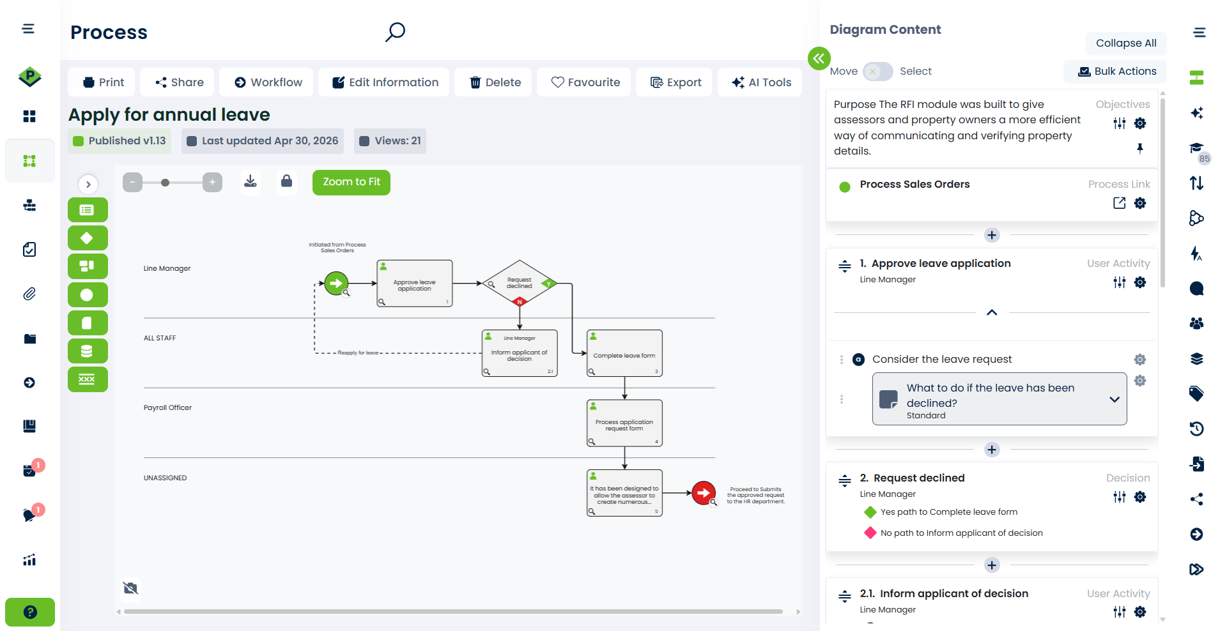Viewport: 1227px width, 631px height.
Task: Click the padlock lock diagram icon
Action: point(287,181)
